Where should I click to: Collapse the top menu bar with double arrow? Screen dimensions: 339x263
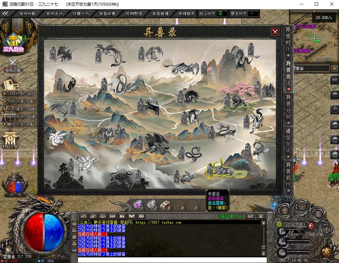tap(5, 14)
